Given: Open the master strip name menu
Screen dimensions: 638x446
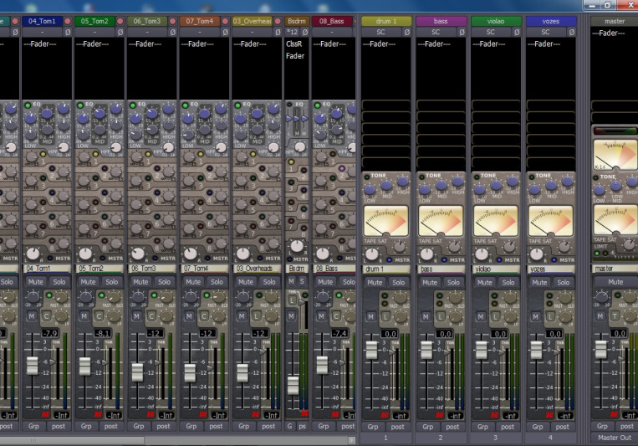Looking at the screenshot, I should tap(615, 21).
